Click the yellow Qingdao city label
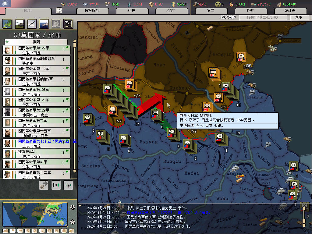This screenshot has height=234, width=312. click(x=291, y=41)
